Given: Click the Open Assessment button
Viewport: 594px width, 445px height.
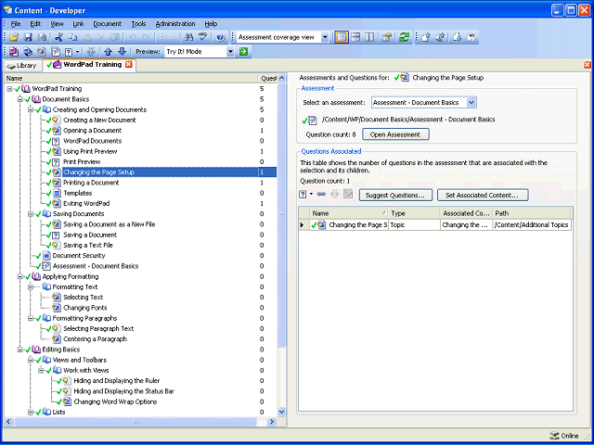Looking at the screenshot, I should (x=395, y=134).
